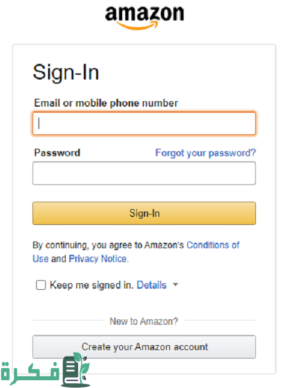This screenshot has height=388, width=289.
Task: Expand the dropdown arrow next to Details
Action: click(175, 285)
